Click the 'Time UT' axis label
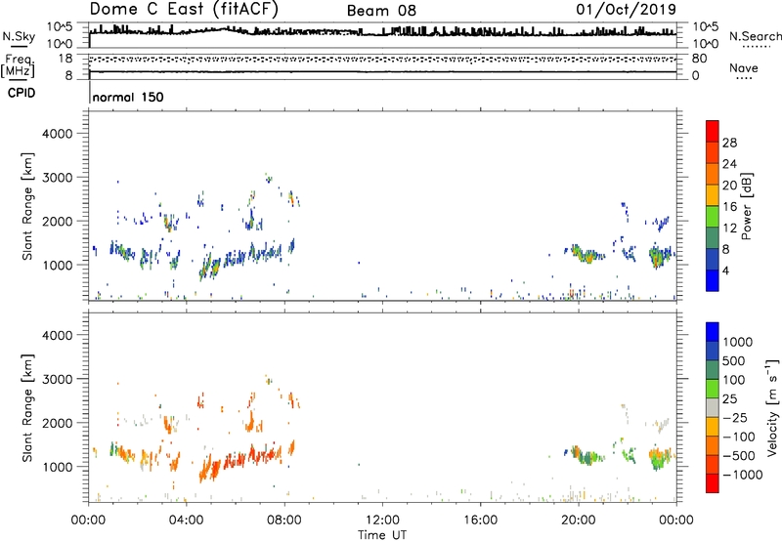782x541 pixels. tap(382, 535)
